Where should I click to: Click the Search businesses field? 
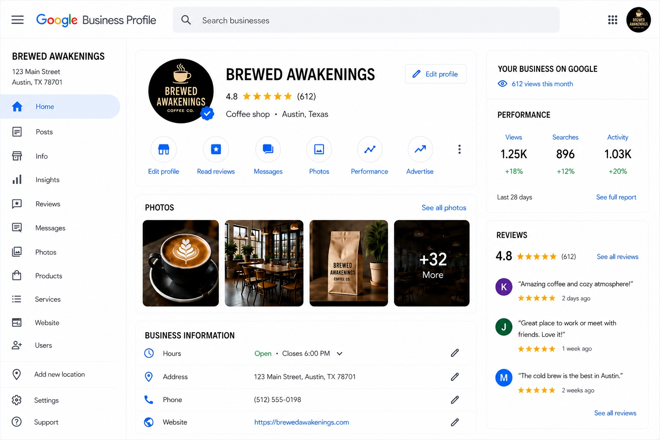(x=366, y=20)
